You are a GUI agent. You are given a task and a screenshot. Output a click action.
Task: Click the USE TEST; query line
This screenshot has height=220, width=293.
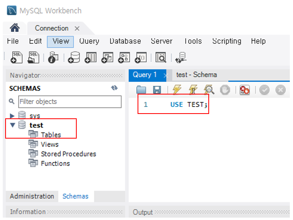point(189,105)
